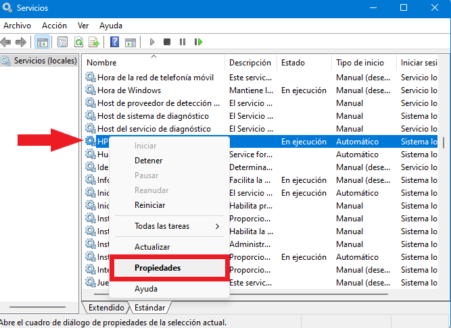Click the Back arrow toolbar icon

[x=6, y=43]
